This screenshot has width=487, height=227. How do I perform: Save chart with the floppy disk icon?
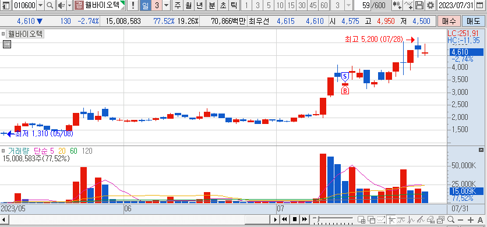pos(419,5)
